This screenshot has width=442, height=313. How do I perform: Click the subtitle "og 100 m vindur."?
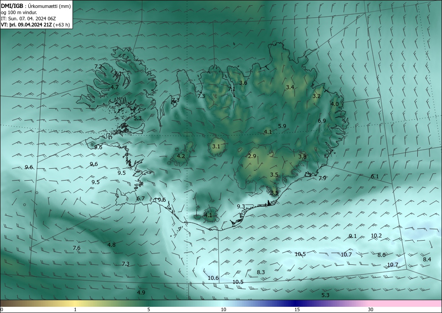tap(19, 12)
